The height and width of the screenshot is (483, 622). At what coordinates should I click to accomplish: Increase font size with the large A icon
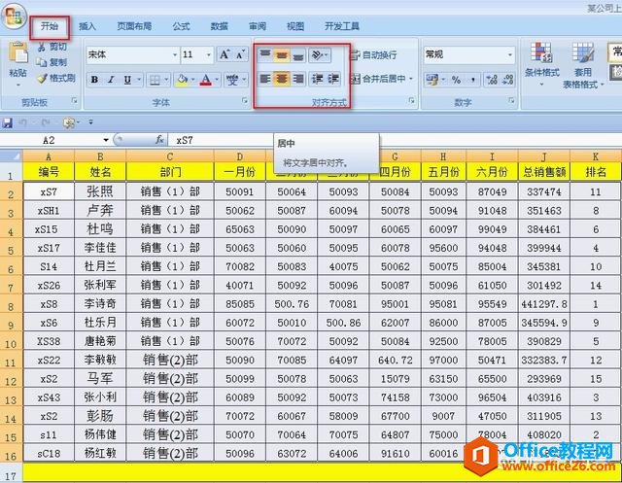click(x=225, y=54)
